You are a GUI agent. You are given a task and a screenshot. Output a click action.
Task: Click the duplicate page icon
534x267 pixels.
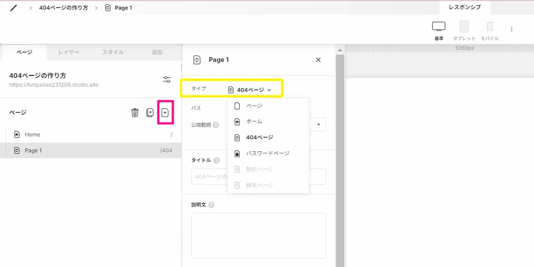point(150,113)
